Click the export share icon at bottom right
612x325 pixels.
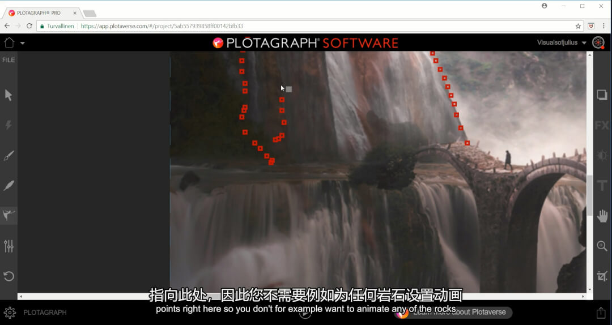pos(601,313)
